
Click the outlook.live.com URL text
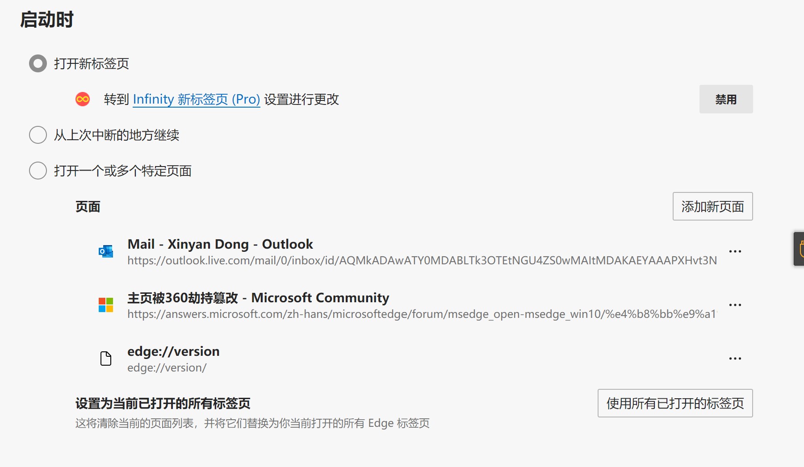tap(422, 260)
